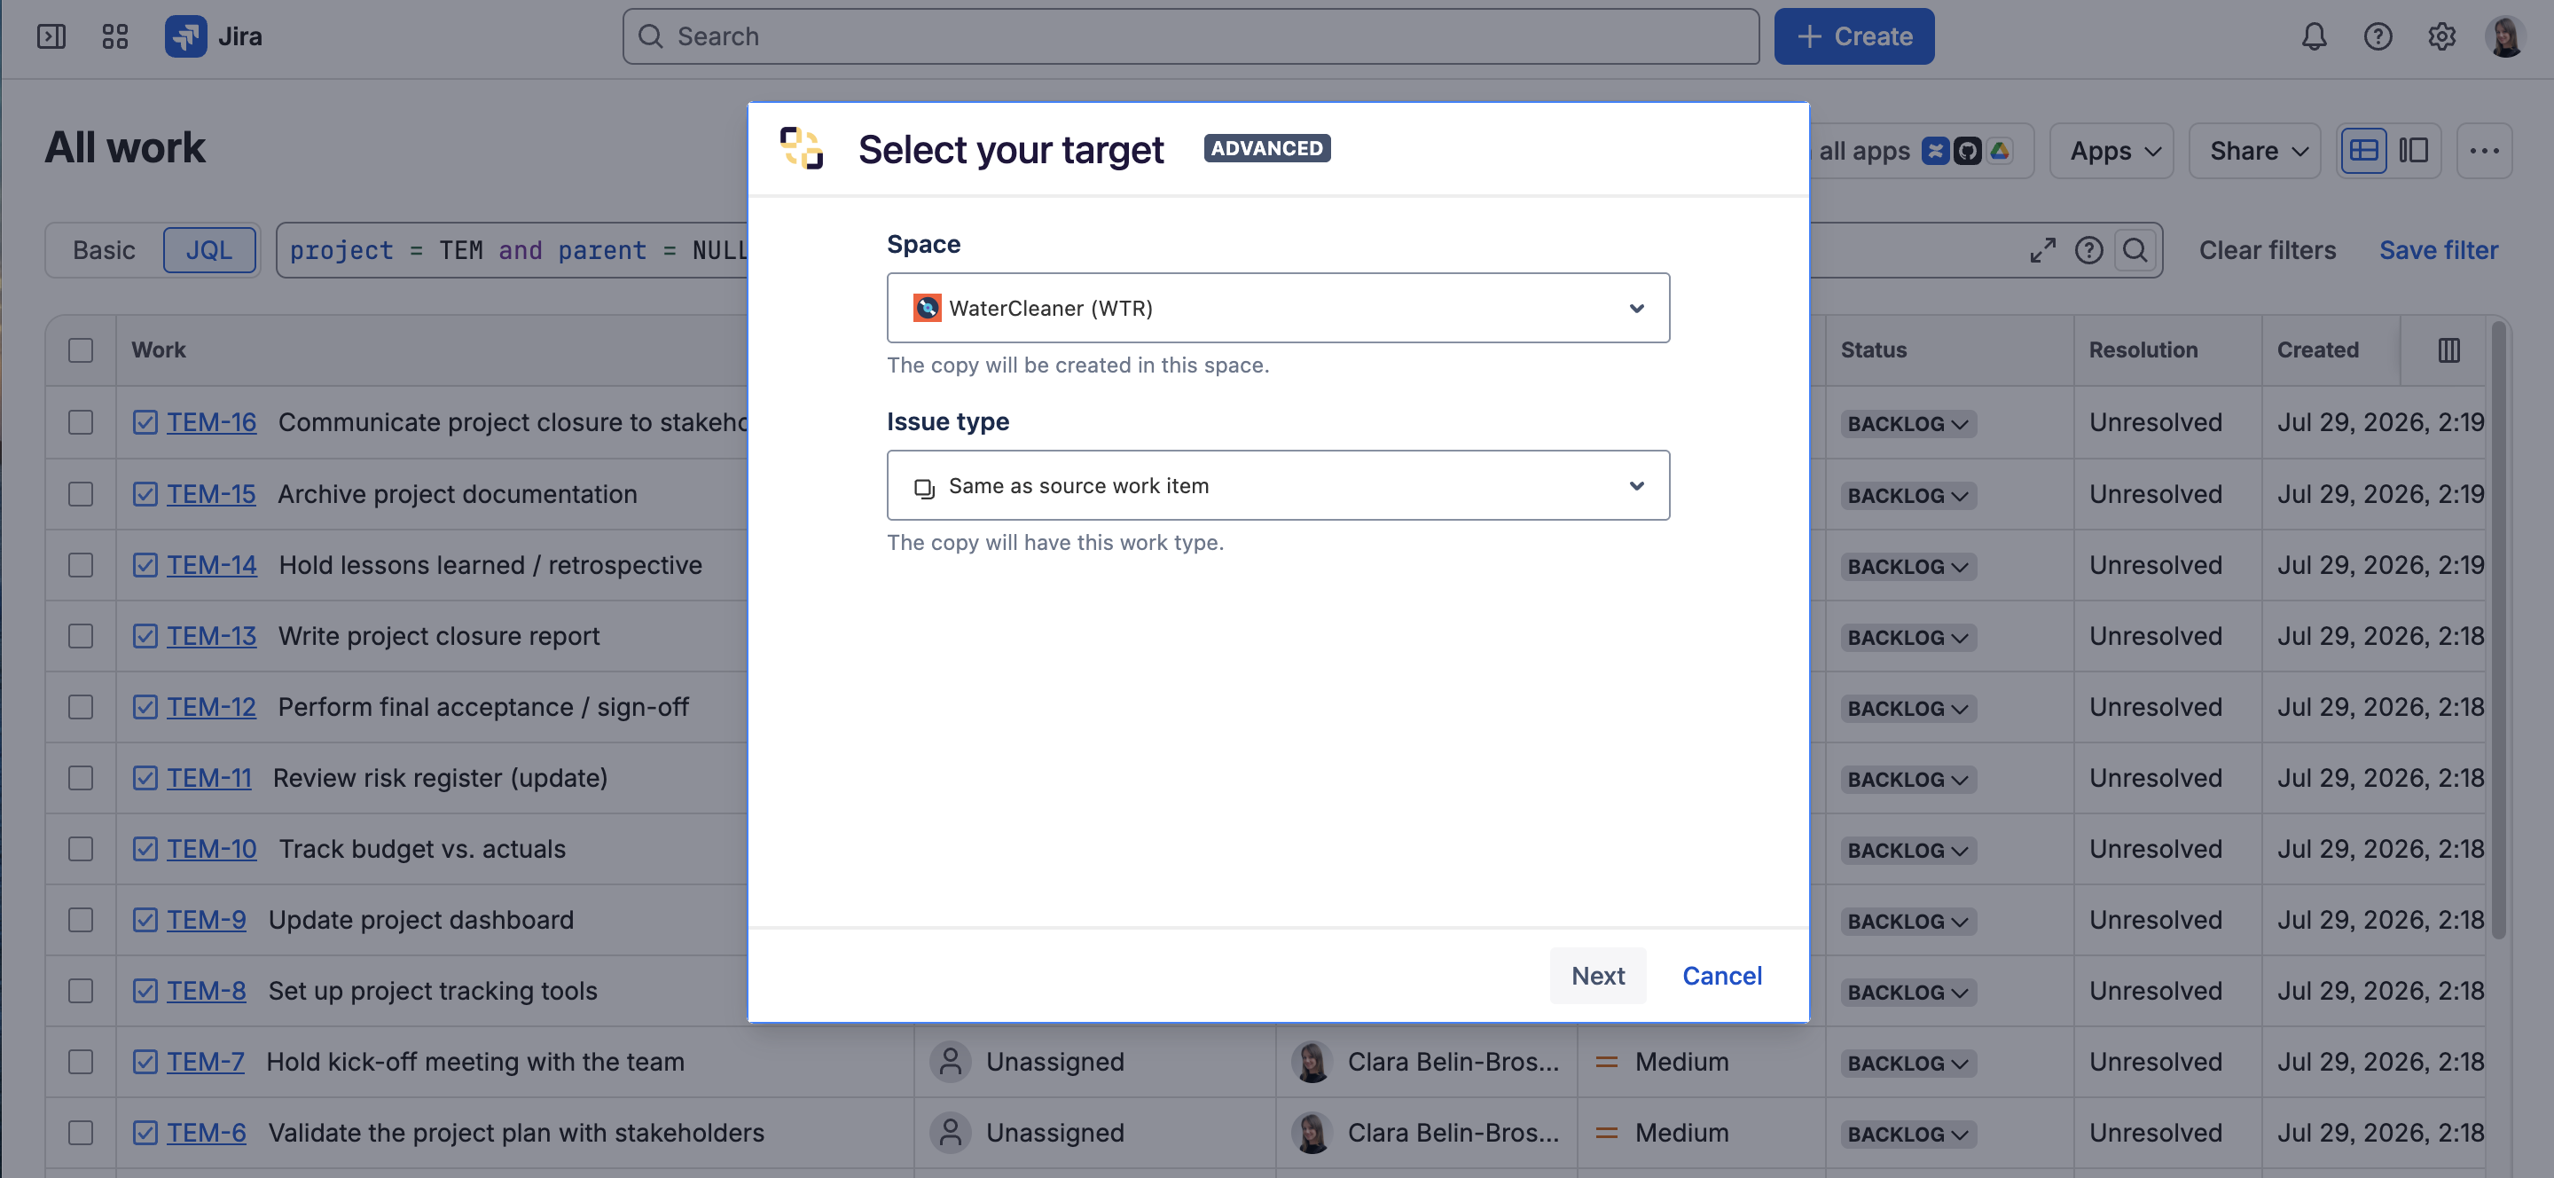This screenshot has width=2554, height=1178.
Task: Switch to split detail view icon
Action: tap(2413, 151)
